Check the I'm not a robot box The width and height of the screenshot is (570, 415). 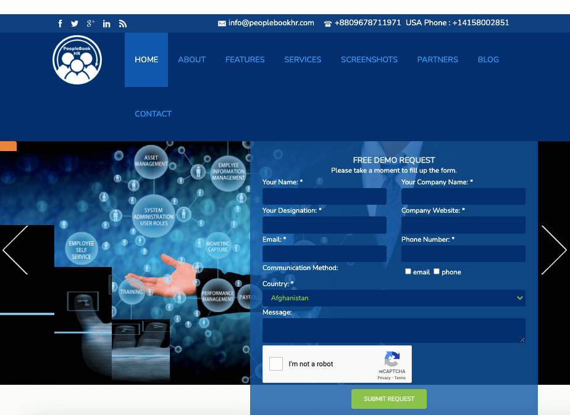(276, 364)
